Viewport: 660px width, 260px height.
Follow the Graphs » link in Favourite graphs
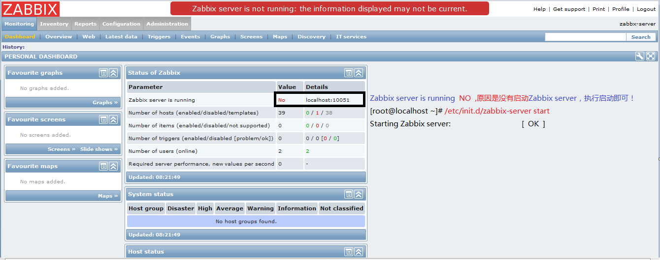105,102
